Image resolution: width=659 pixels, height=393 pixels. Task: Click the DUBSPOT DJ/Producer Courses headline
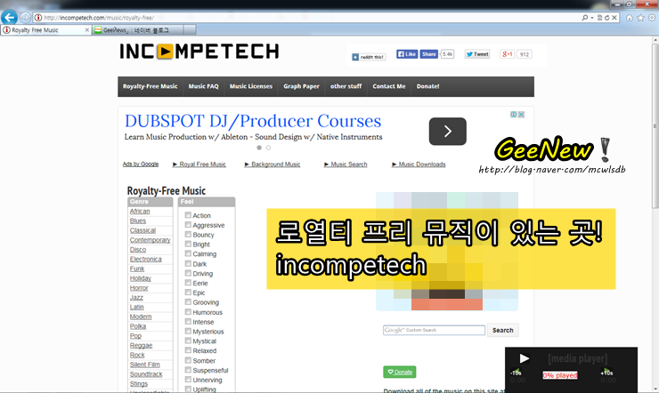click(x=253, y=121)
